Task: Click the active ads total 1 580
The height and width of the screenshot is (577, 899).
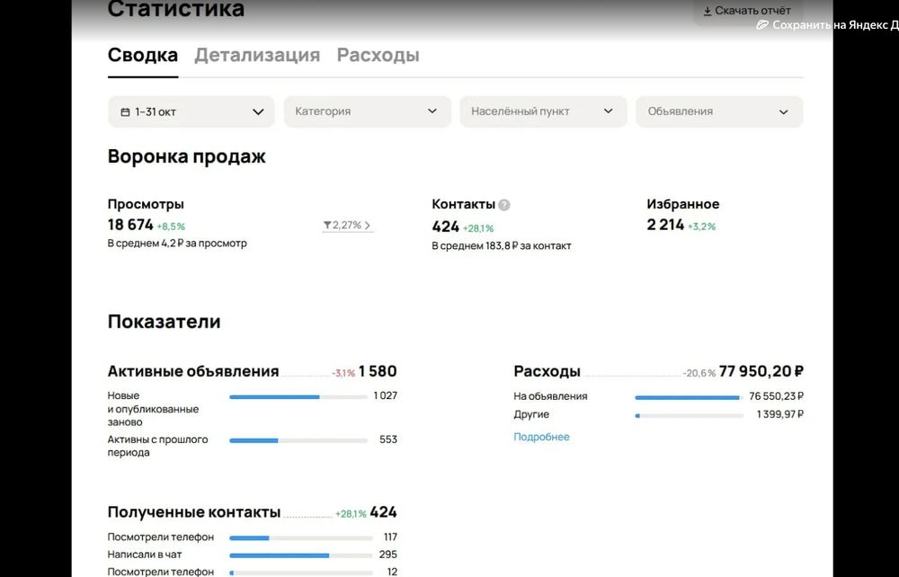Action: 378,371
